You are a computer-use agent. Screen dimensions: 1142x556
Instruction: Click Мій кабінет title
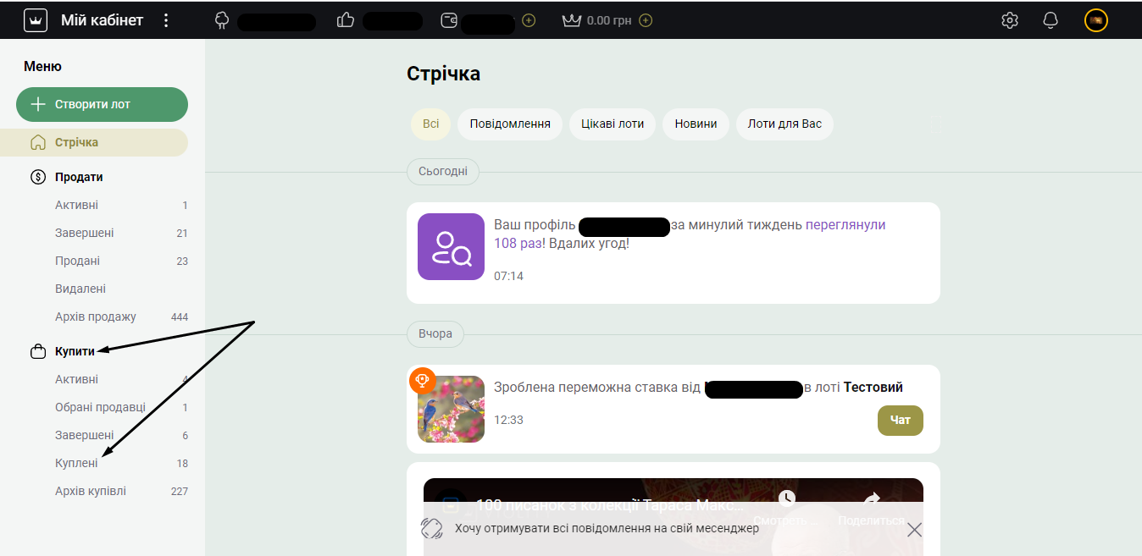point(102,20)
